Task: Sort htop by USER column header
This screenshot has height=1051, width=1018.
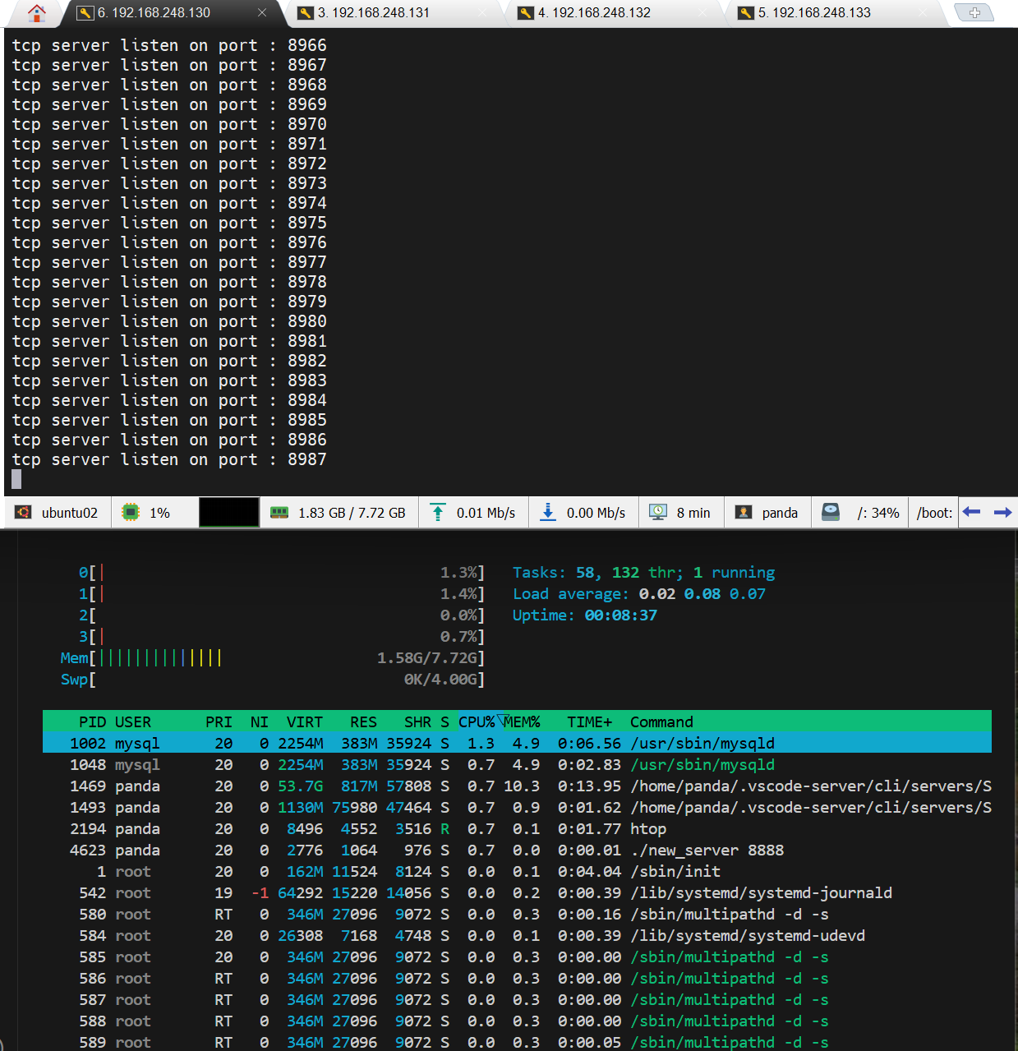Action: 133,722
